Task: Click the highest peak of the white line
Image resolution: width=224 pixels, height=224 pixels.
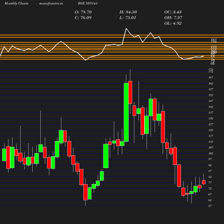Action: [x=126, y=28]
